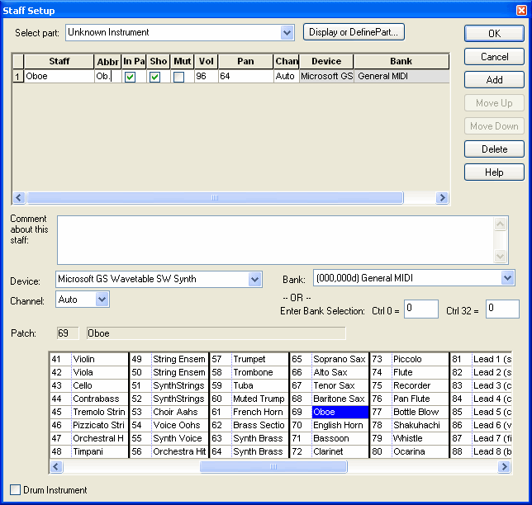Pick the French Horn patch
532x505 pixels.
[257, 412]
